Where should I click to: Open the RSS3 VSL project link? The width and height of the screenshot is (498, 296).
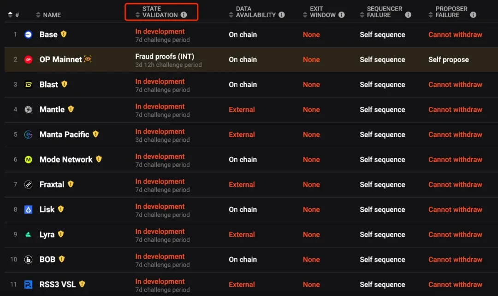point(57,284)
